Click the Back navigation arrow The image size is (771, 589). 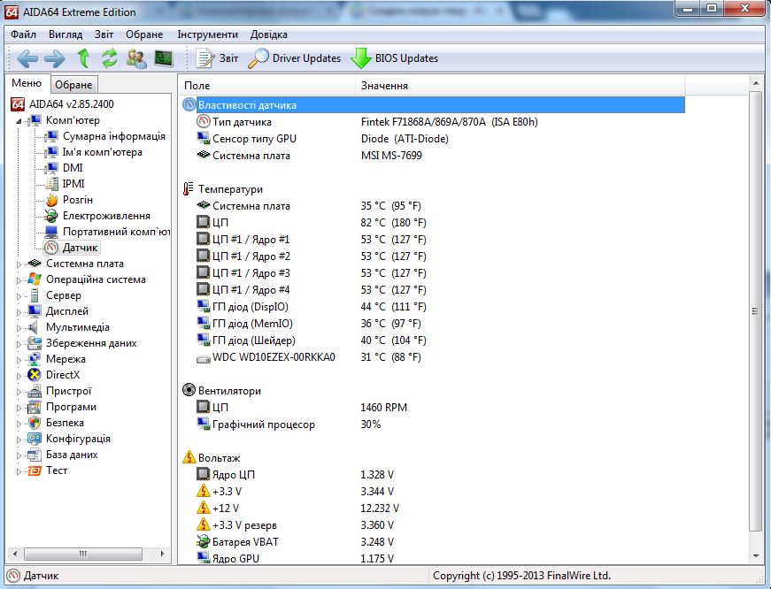27,58
